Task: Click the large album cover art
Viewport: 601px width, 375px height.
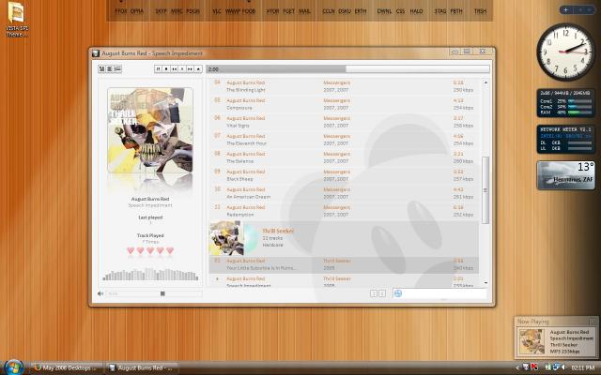Action: pos(150,130)
